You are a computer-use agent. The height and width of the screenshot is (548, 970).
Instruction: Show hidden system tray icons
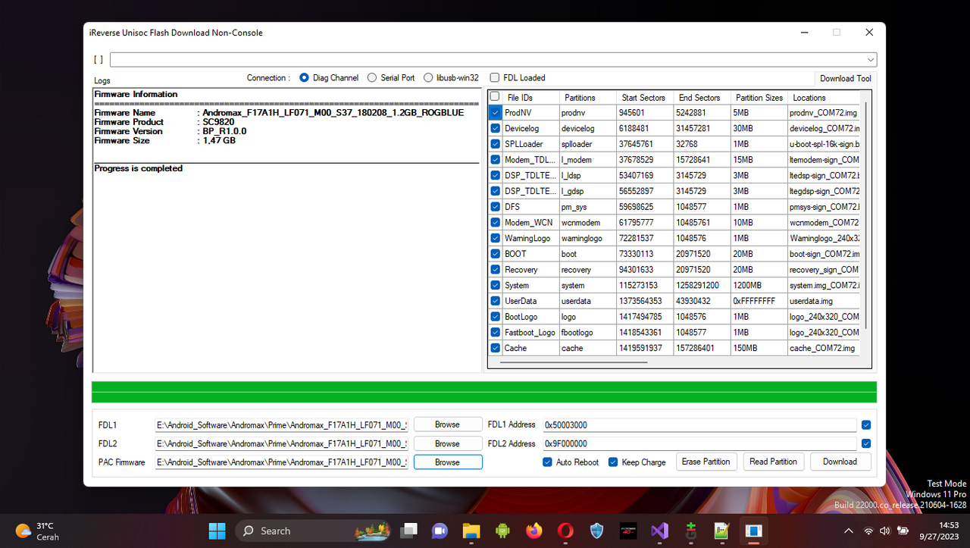(x=848, y=531)
